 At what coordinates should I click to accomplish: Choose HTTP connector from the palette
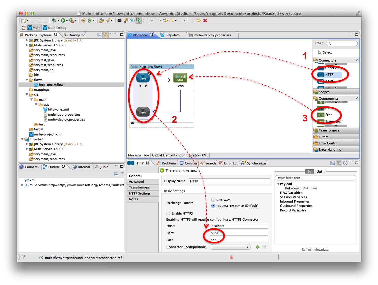[x=329, y=74]
